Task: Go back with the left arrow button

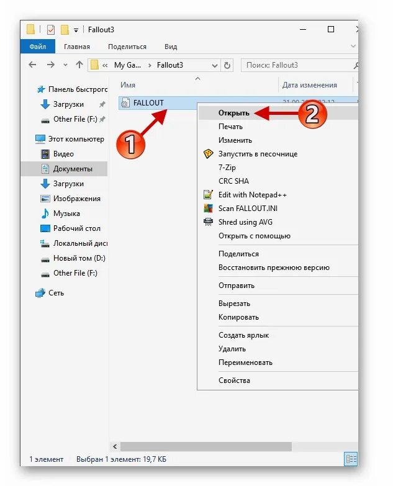Action: [x=32, y=65]
